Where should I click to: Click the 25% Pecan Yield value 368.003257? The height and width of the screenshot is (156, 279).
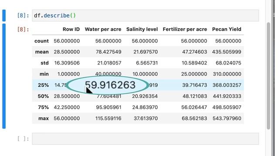227,85
